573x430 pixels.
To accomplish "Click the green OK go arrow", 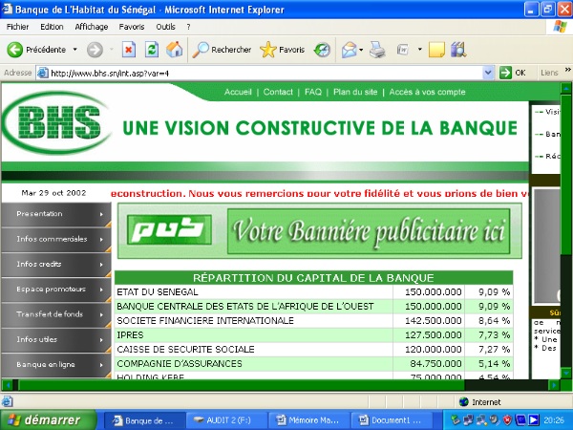I will pyautogui.click(x=506, y=73).
